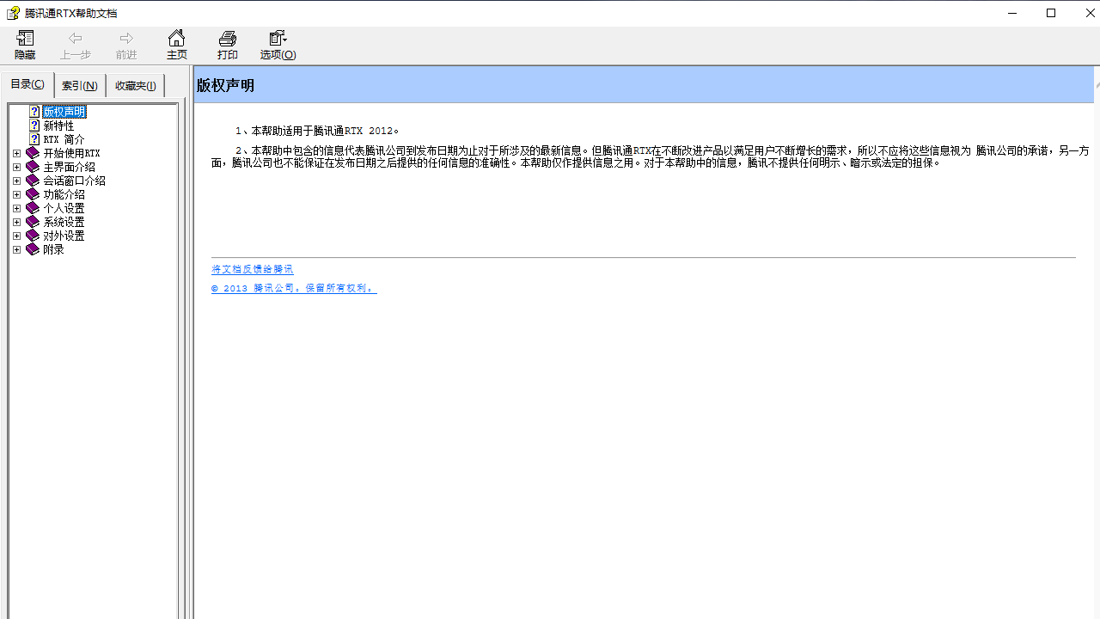This screenshot has width=1100, height=619.
Task: Expand the 附录 section node
Action: coord(16,249)
